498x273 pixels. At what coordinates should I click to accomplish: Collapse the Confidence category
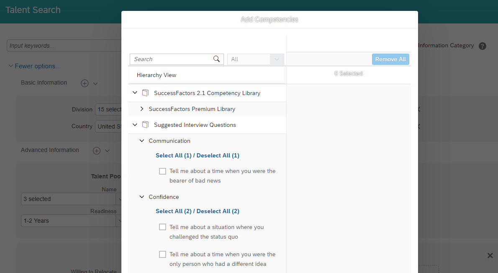[142, 197]
